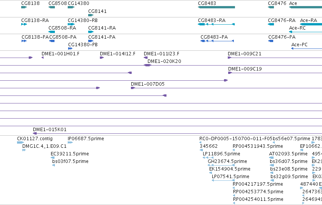Click the RC0-DP0005-150700-011-F05 EST label
Image resolution: width=322 pixels, height=205 pixels.
[x=236, y=139]
